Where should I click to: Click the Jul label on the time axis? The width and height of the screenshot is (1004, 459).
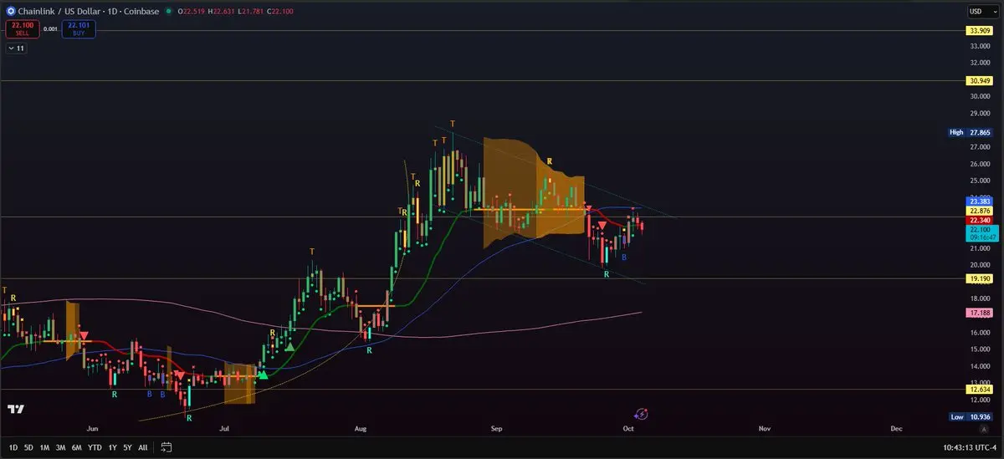(224, 428)
